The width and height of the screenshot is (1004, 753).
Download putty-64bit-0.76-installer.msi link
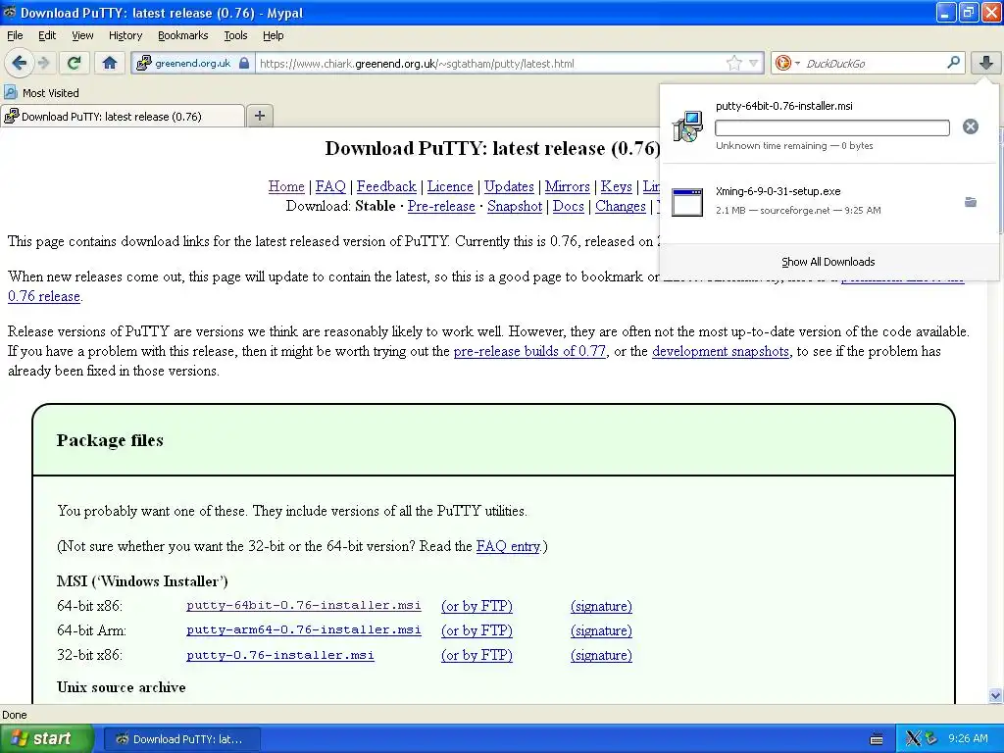[x=304, y=605]
